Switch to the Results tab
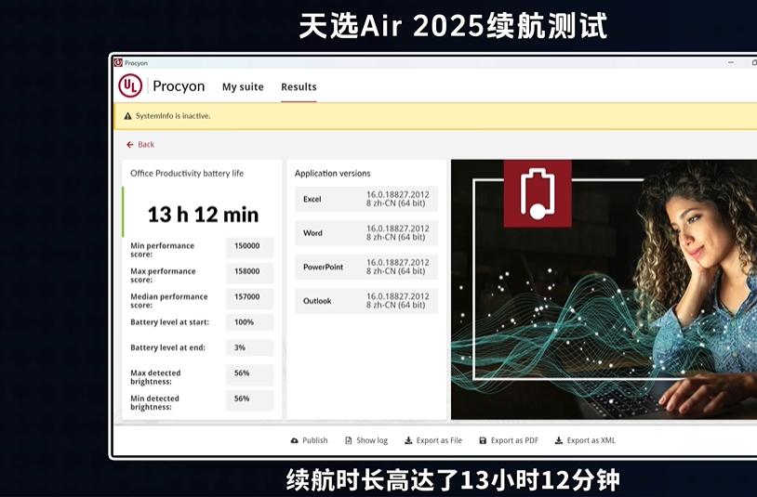 click(299, 86)
